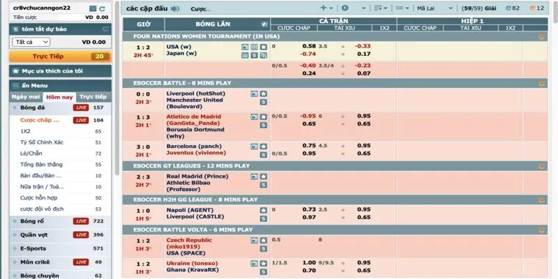558x279 pixels.
Task: Switch to Trực tiếp tab
Action: click(93, 97)
